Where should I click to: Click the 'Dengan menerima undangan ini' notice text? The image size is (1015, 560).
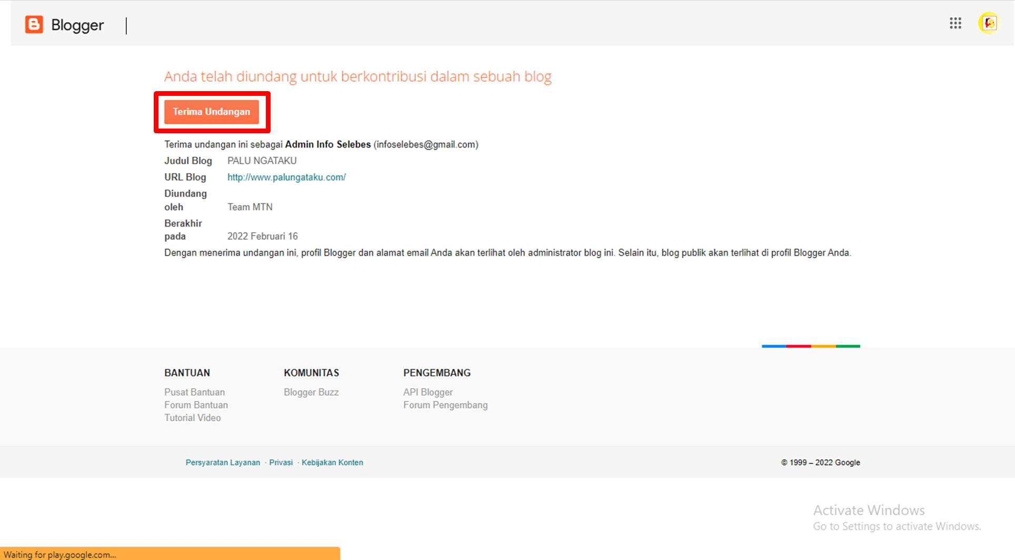[x=507, y=253]
